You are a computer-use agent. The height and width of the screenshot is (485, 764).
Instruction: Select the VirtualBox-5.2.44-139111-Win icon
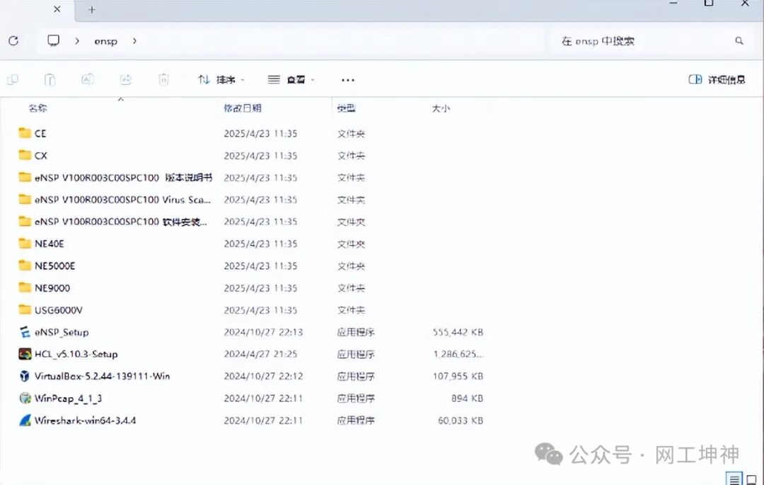coord(25,376)
